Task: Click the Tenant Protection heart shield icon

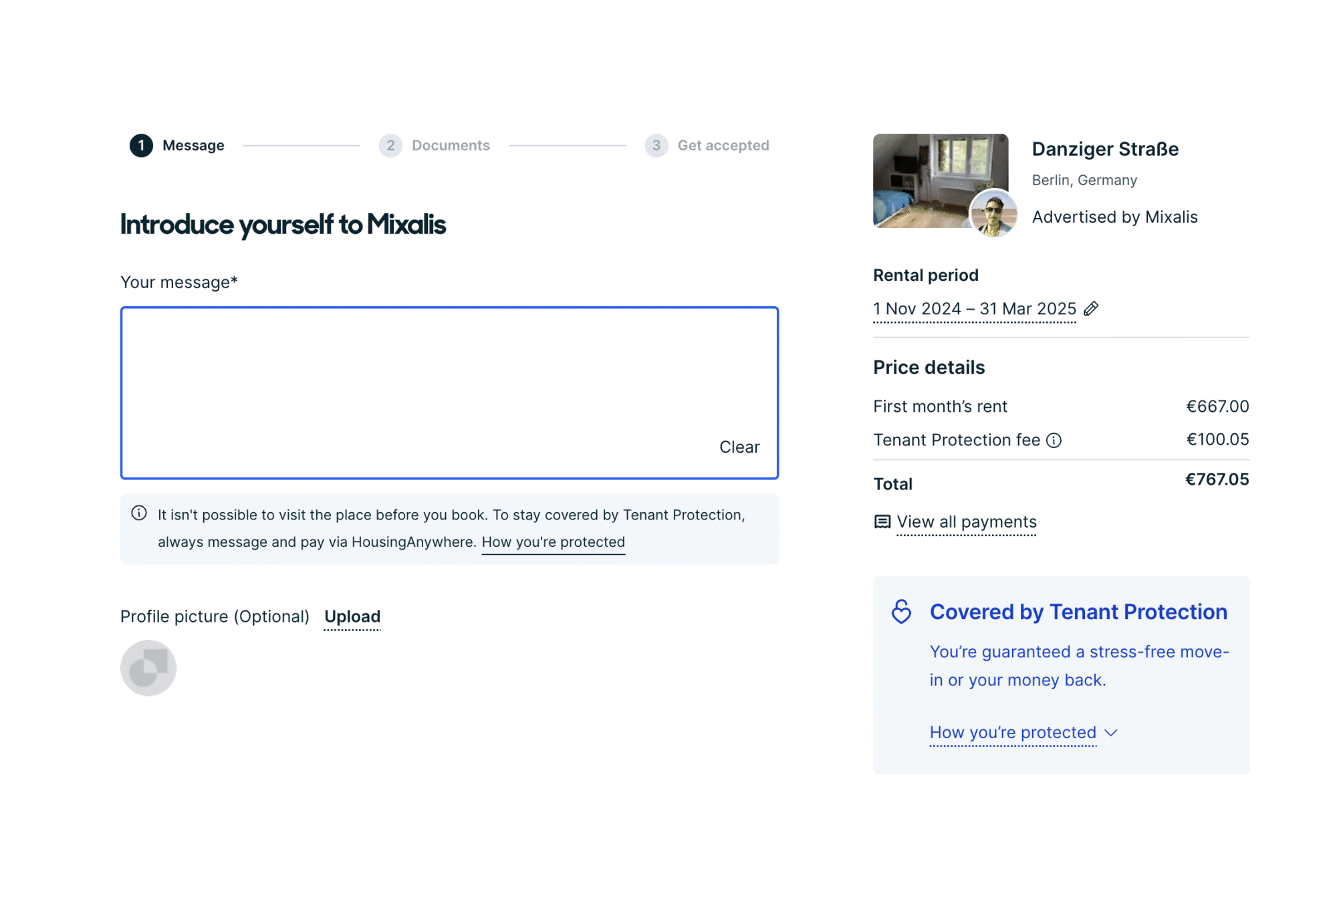Action: coord(900,611)
